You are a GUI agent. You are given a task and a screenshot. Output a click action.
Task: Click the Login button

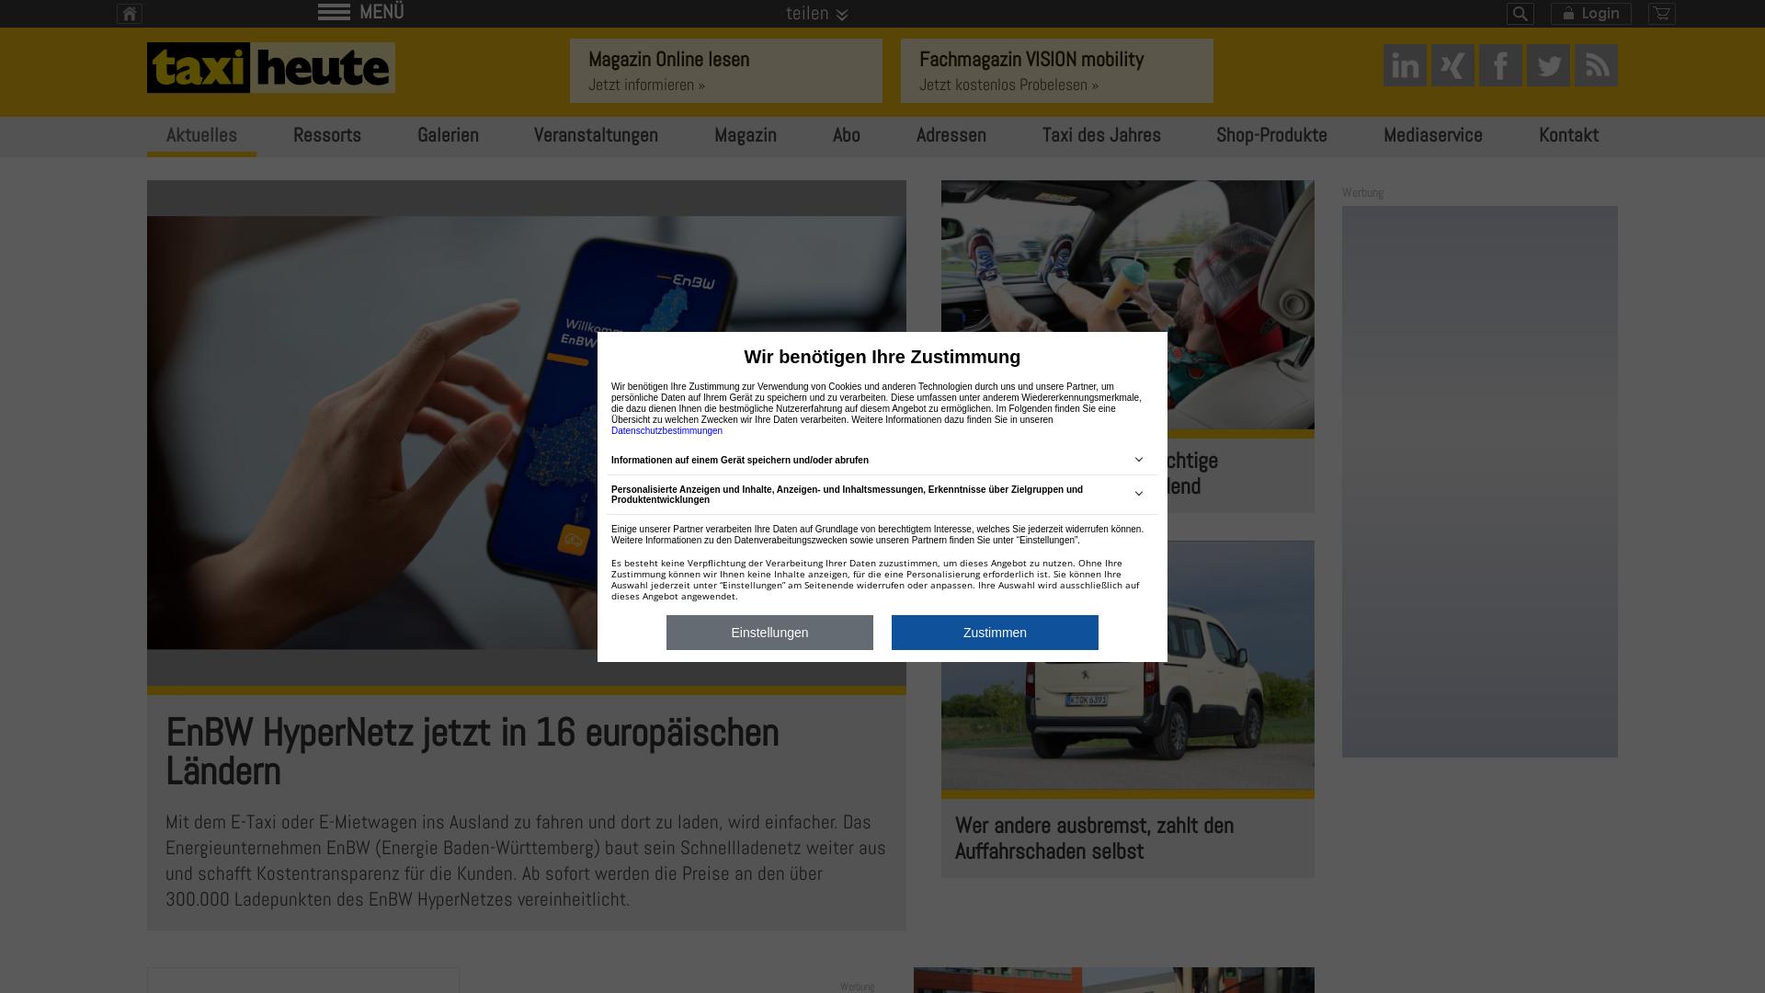click(x=1591, y=14)
